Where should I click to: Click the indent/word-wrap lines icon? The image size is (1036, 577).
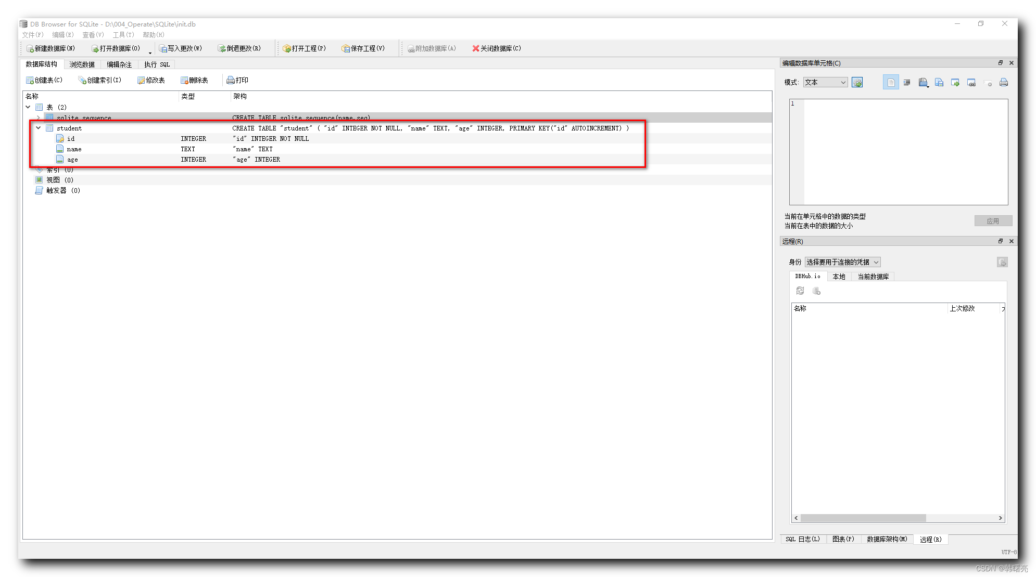tap(907, 82)
